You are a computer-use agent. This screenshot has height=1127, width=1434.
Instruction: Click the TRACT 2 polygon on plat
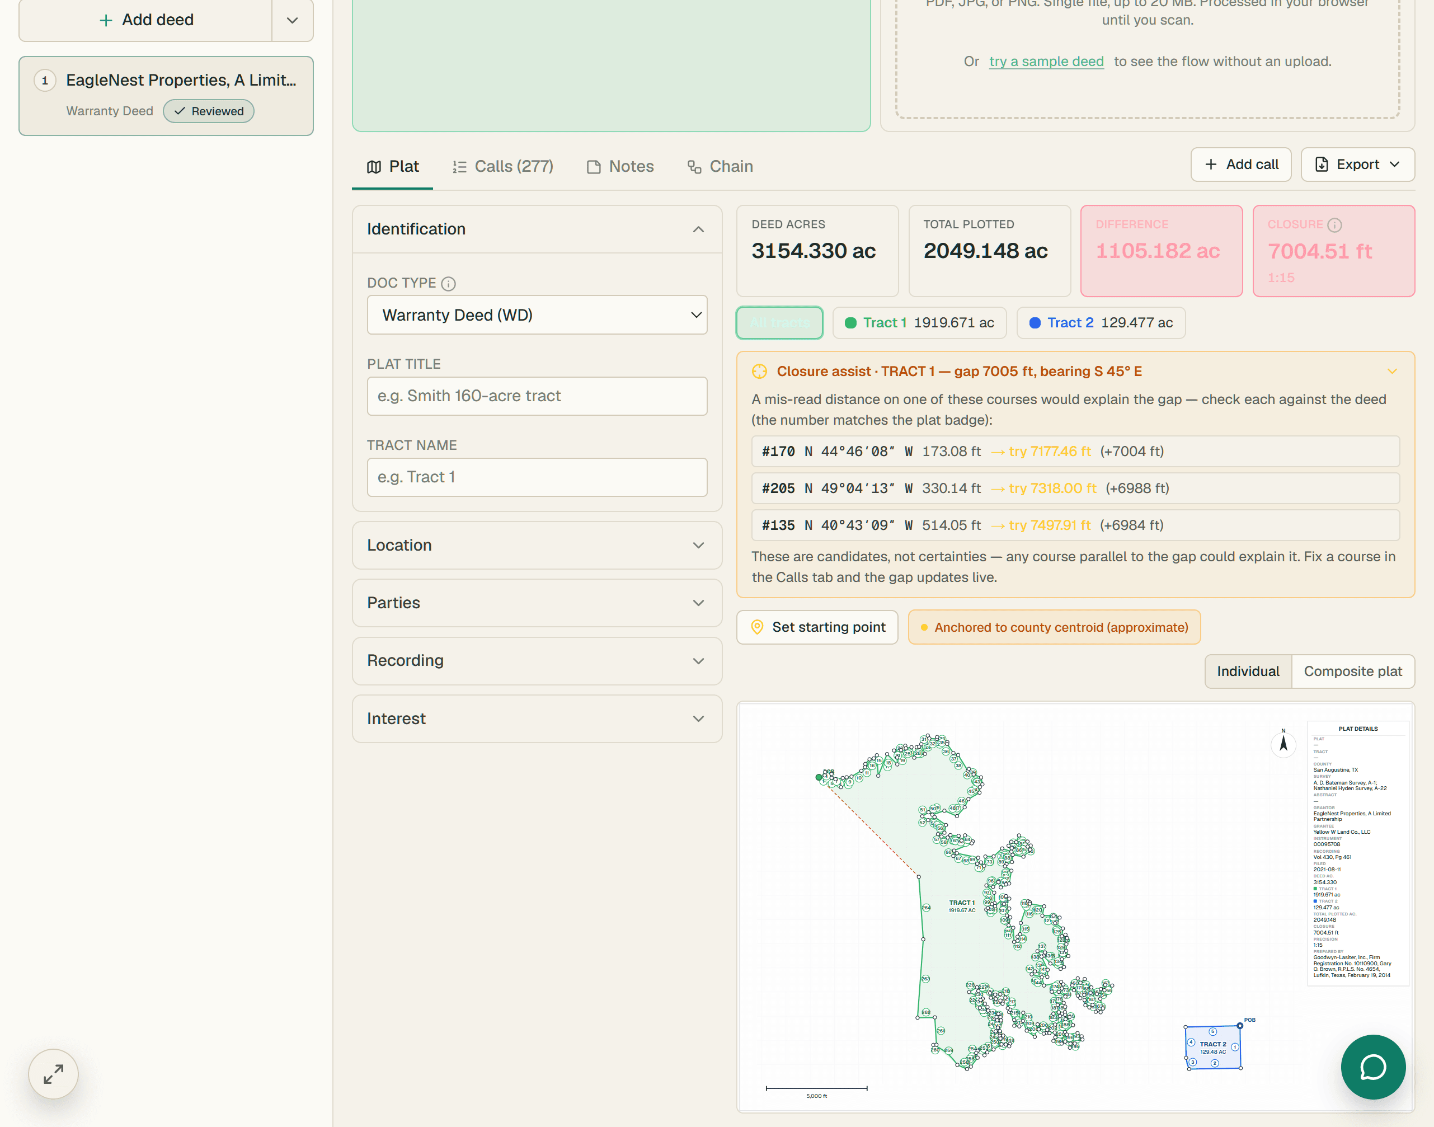tap(1213, 1048)
